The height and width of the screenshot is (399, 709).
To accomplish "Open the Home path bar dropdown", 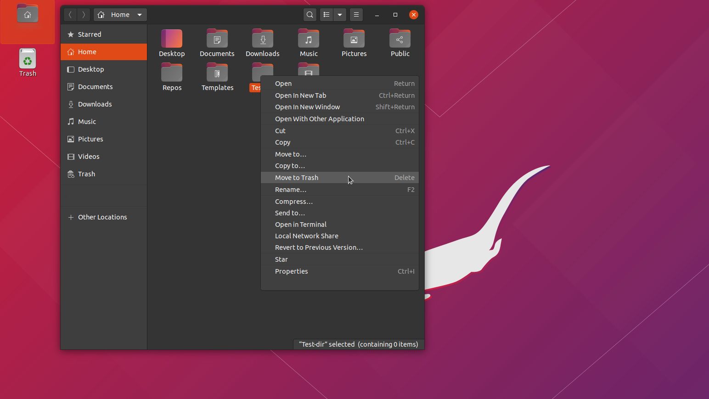I will 140,15.
